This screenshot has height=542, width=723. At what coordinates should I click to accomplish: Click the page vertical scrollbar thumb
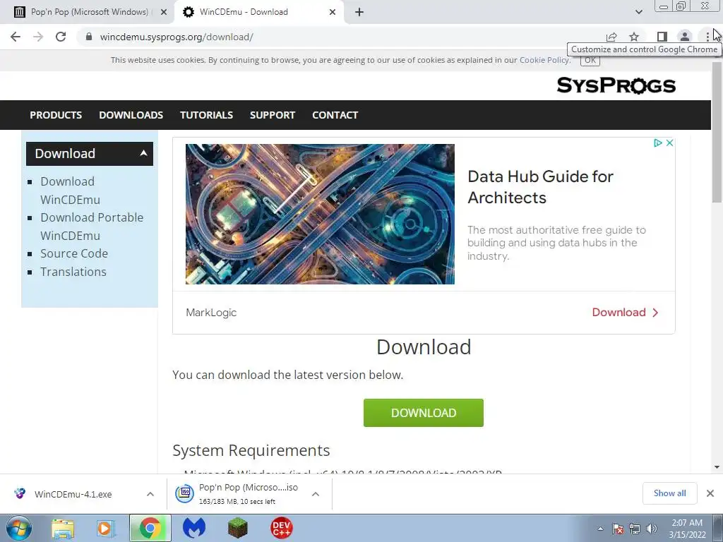tap(717, 131)
